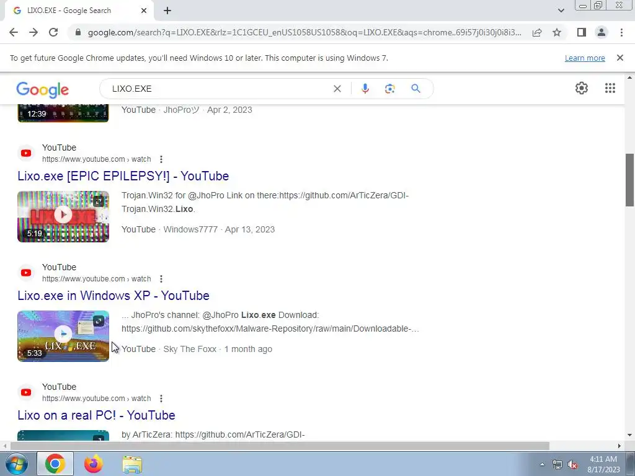Click the padlock site info icon
This screenshot has height=476, width=635.
coord(78,32)
